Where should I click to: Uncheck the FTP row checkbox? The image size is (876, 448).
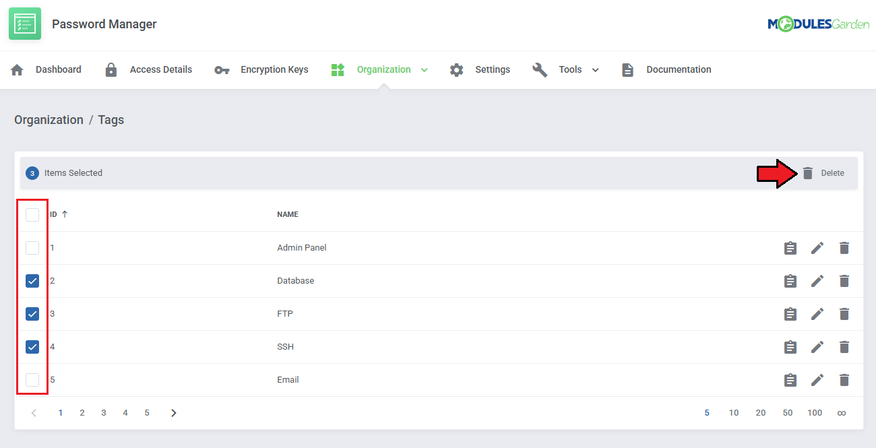coord(32,314)
